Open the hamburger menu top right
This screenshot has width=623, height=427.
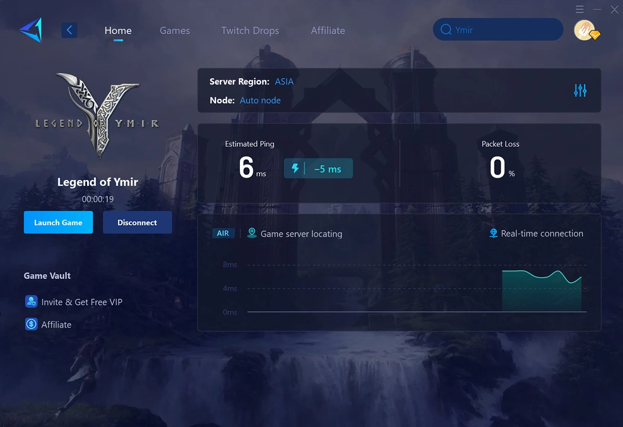[x=580, y=9]
